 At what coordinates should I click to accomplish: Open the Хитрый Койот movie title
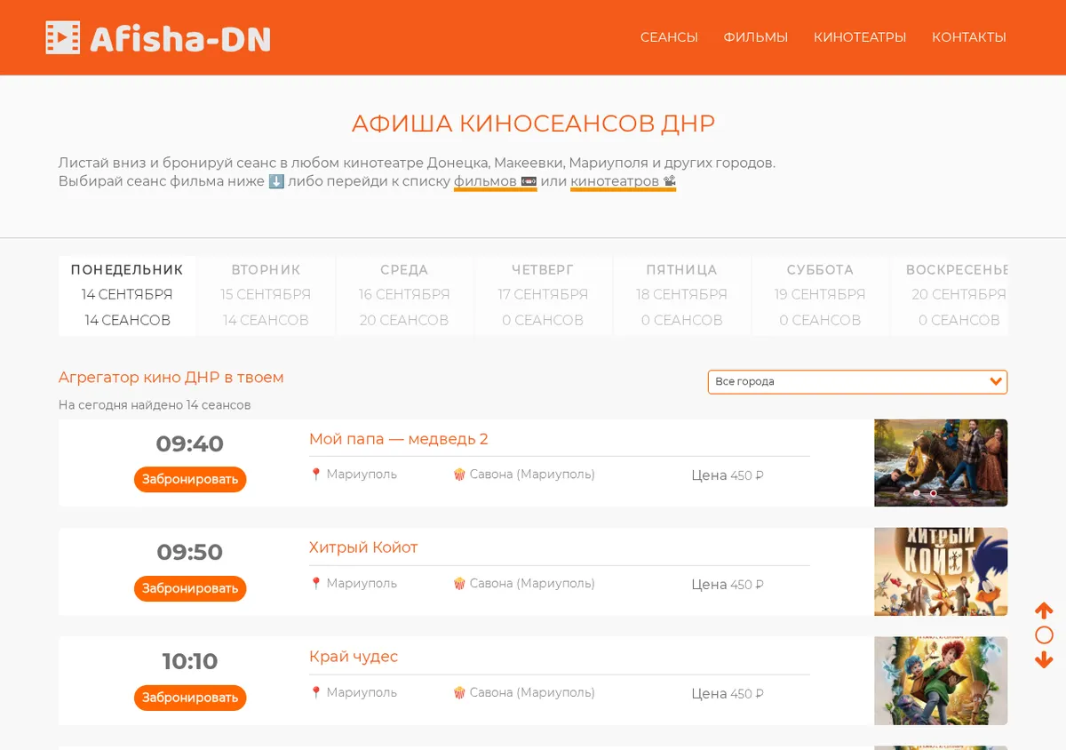point(363,547)
